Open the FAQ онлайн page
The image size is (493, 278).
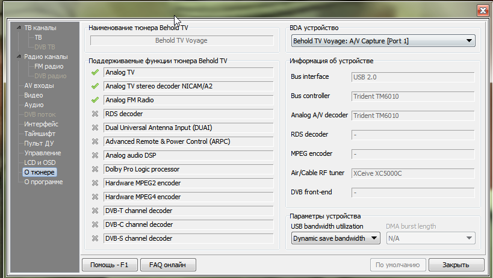[167, 265]
